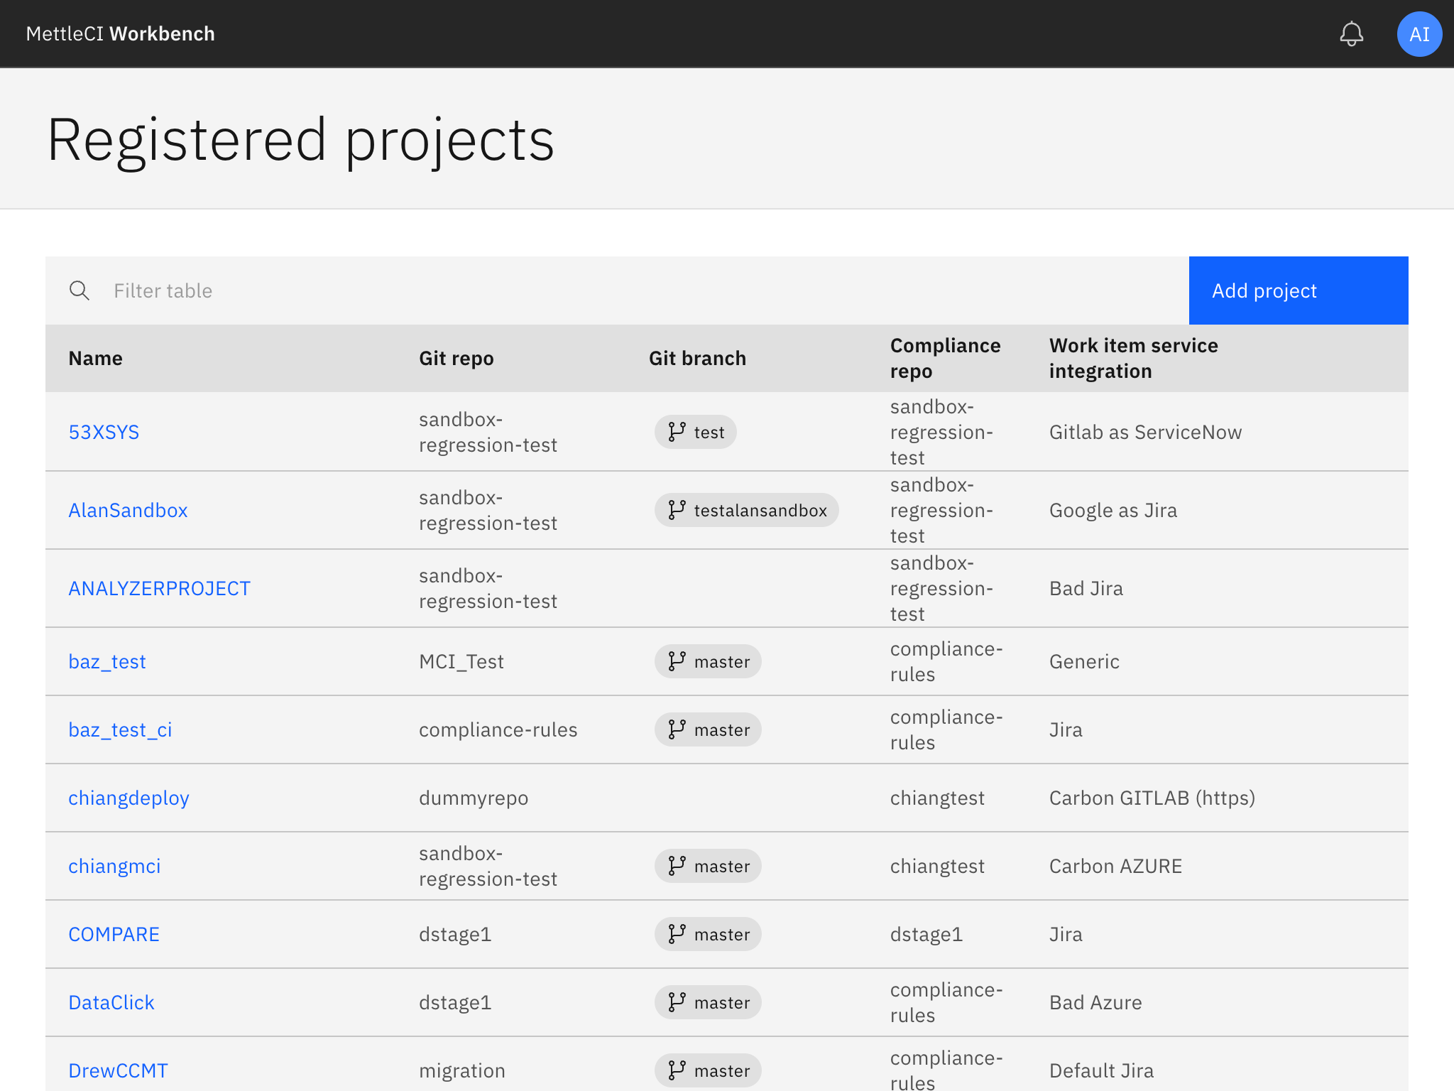Open the MettleCI Workbench header menu
Image resolution: width=1454 pixels, height=1091 pixels.
120,33
